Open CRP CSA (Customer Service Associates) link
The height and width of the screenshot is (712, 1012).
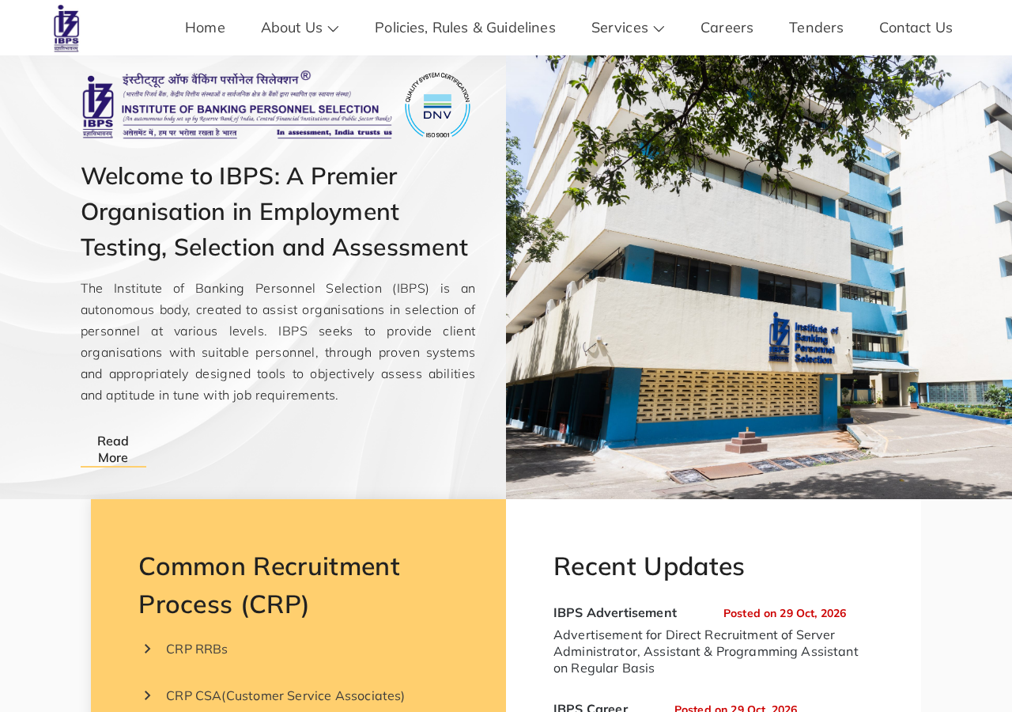(x=285, y=695)
